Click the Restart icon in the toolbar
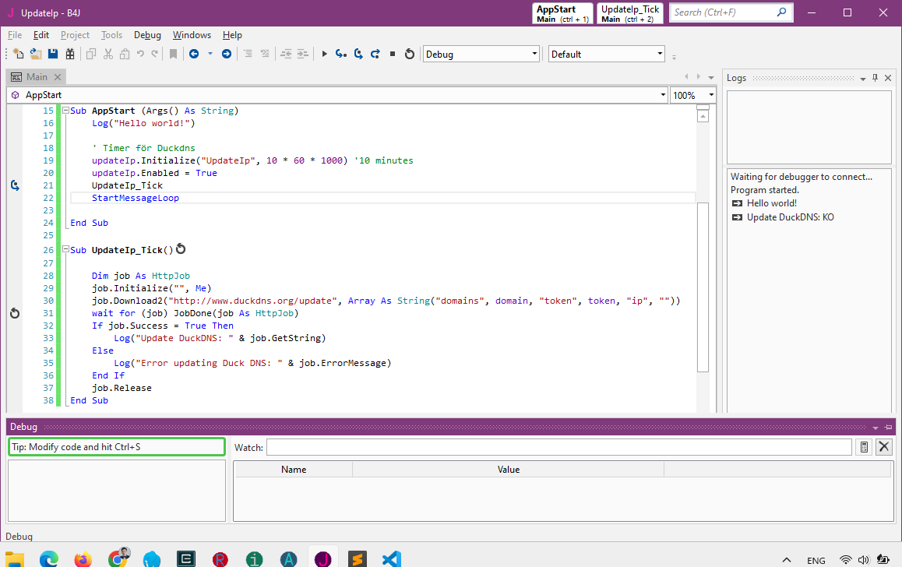Screen dimensions: 902x567 [409, 54]
